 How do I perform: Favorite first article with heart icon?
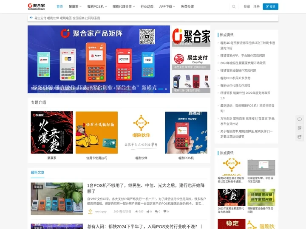tap(165, 212)
